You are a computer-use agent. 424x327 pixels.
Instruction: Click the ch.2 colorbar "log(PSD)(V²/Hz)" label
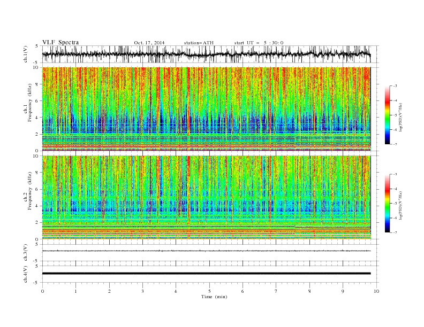(x=401, y=205)
